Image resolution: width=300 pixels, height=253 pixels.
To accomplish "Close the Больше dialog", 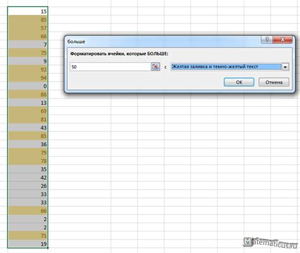I will [x=282, y=39].
